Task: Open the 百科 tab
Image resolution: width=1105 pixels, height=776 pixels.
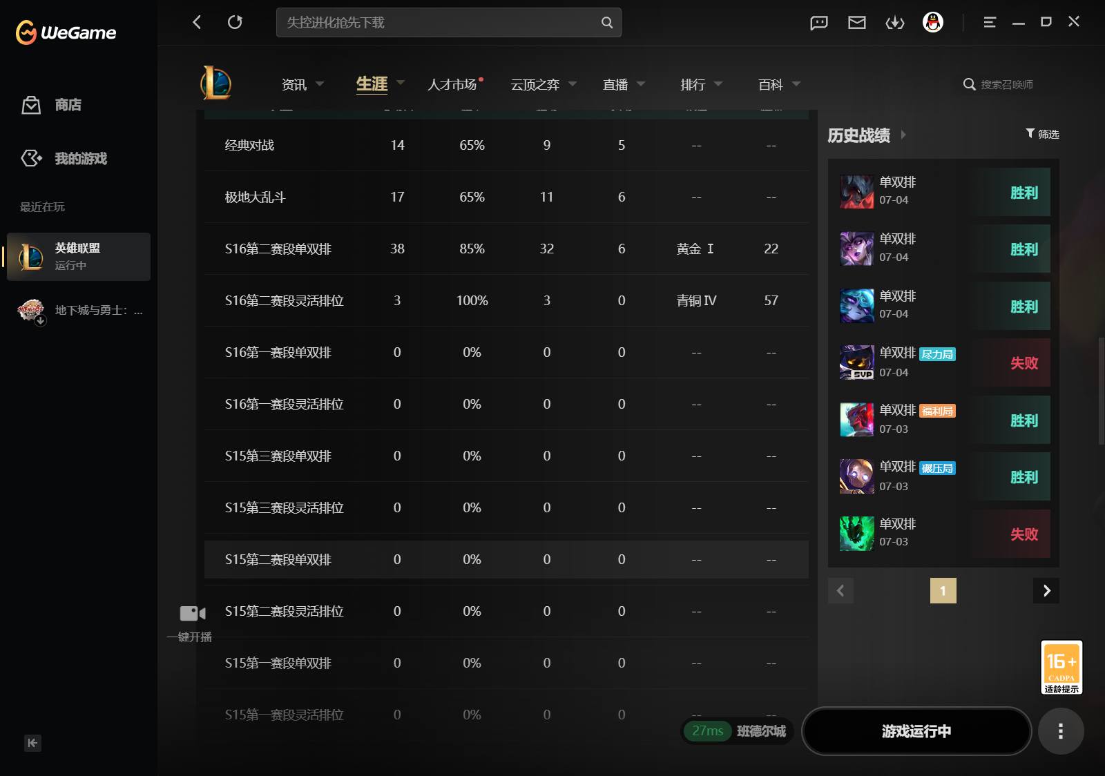Action: [x=771, y=84]
